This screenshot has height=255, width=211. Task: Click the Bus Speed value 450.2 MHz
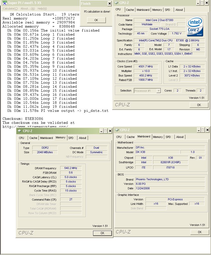point(146,75)
